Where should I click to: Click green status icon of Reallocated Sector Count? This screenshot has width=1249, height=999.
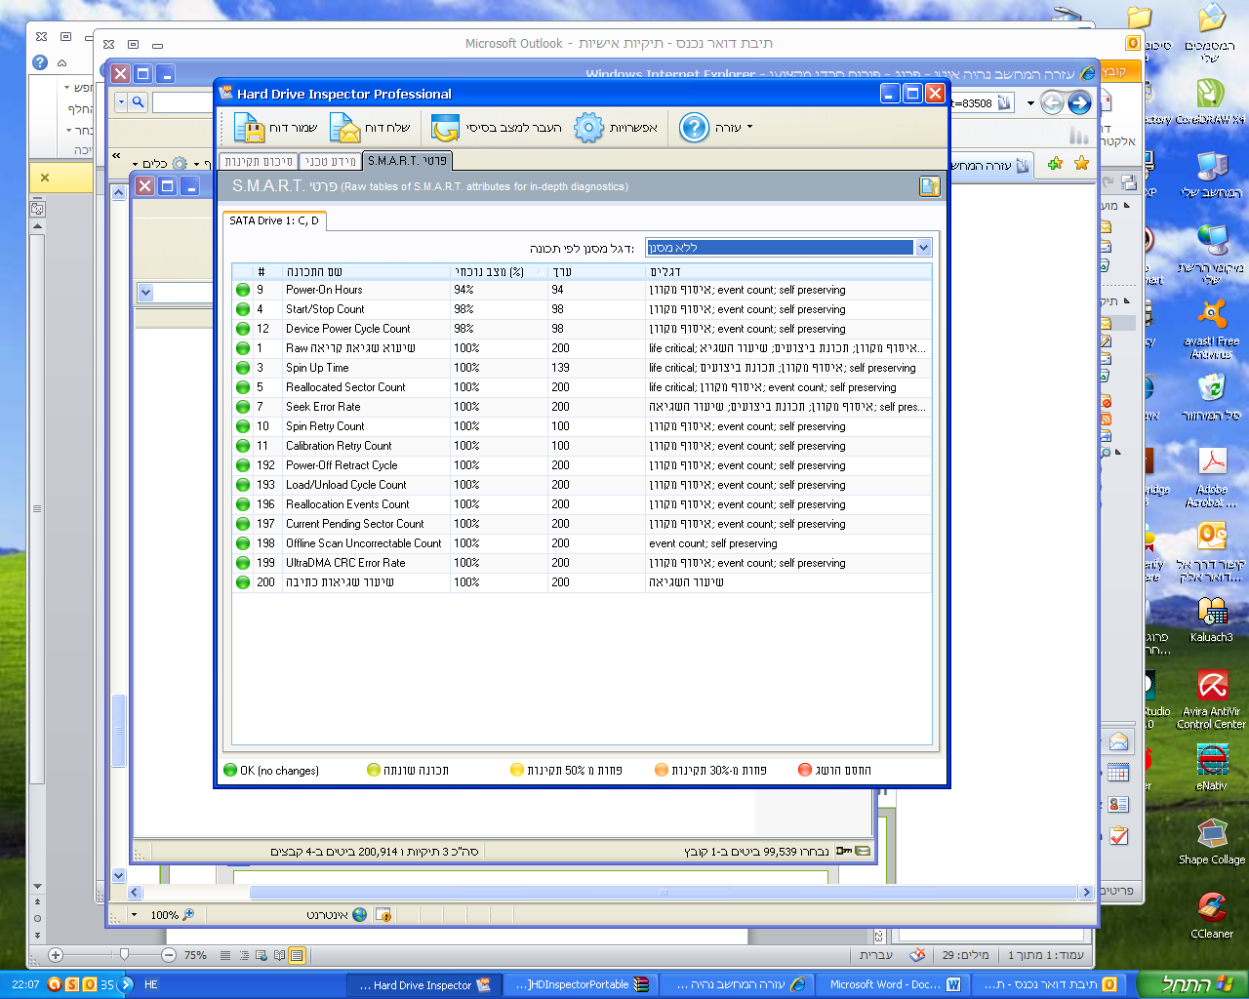click(243, 387)
